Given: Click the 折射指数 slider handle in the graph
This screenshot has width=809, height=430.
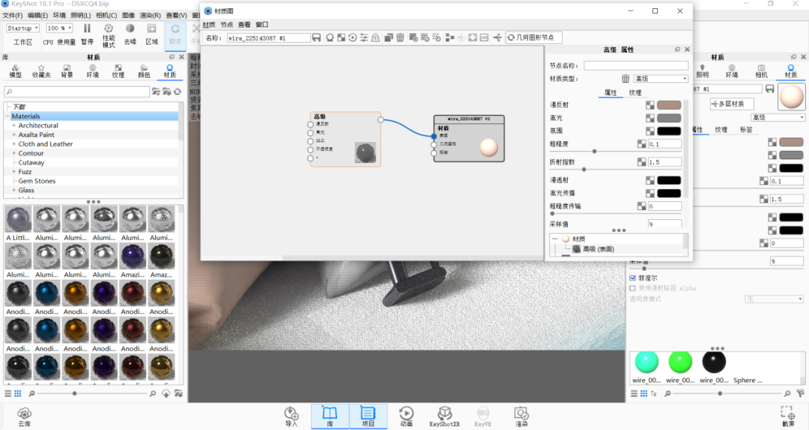Looking at the screenshot, I should point(584,170).
